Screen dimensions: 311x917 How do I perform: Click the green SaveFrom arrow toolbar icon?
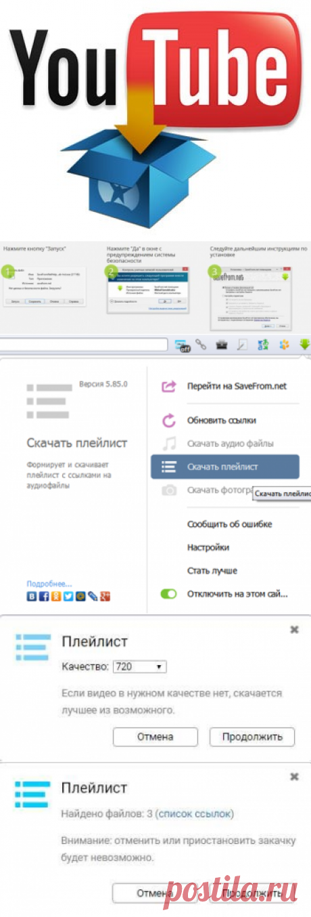click(305, 344)
